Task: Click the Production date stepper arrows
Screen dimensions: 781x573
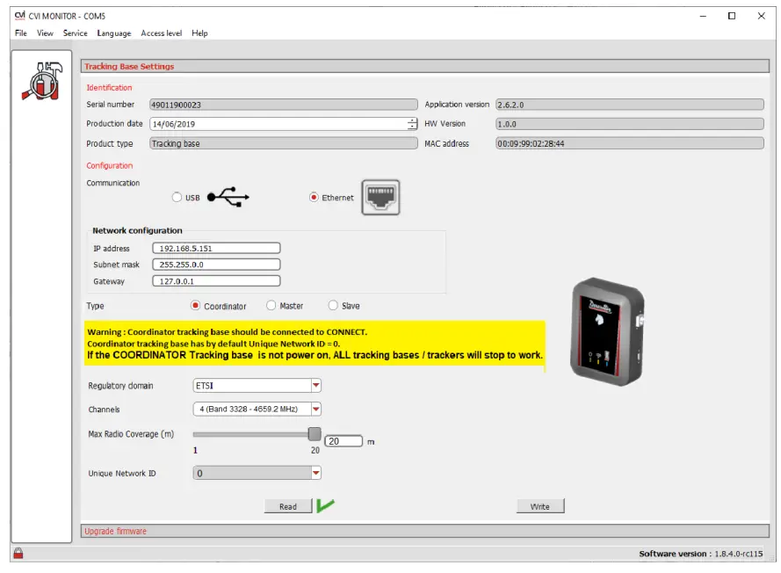Action: click(x=411, y=123)
